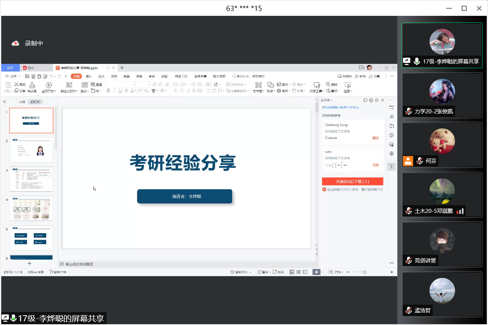
Task: Click the Text Box (文本框) tool icon
Action: pos(258,84)
